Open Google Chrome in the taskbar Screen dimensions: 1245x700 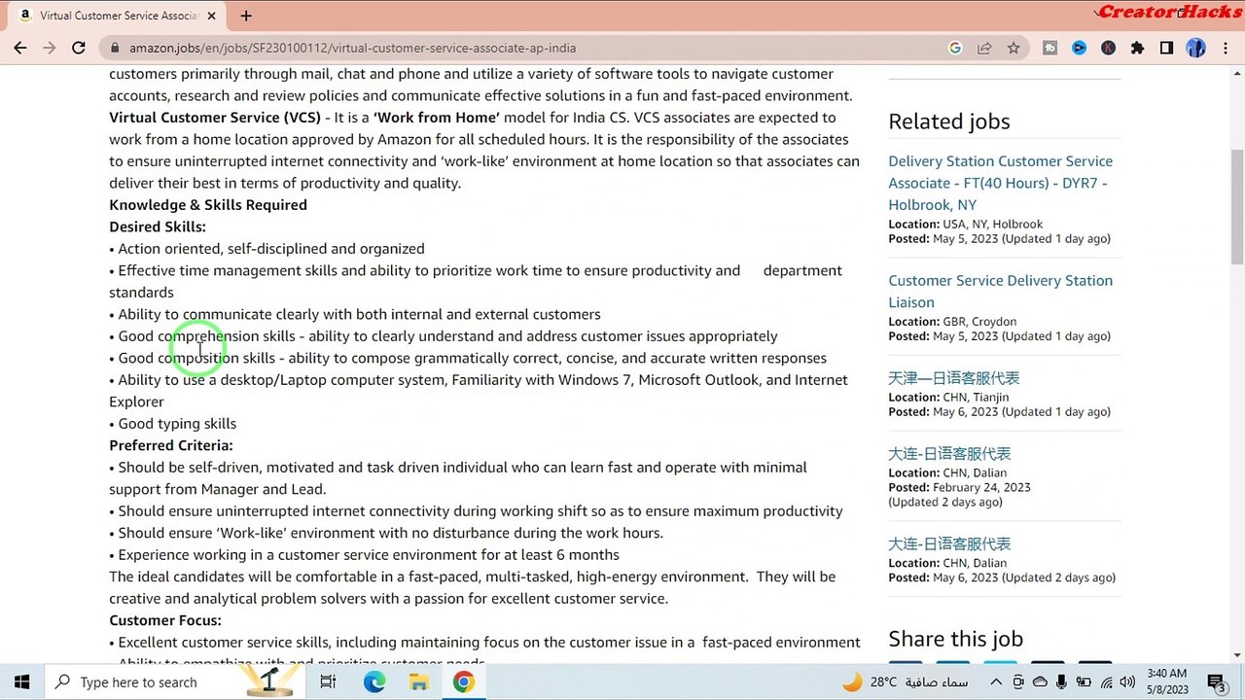click(x=463, y=682)
